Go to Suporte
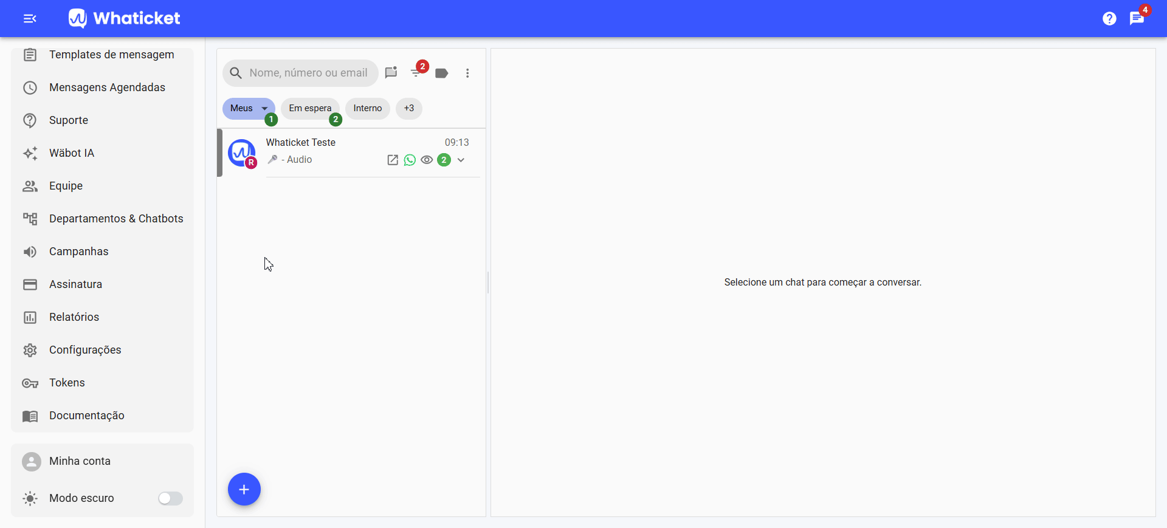Screen dimensions: 1167x528 click(102, 120)
